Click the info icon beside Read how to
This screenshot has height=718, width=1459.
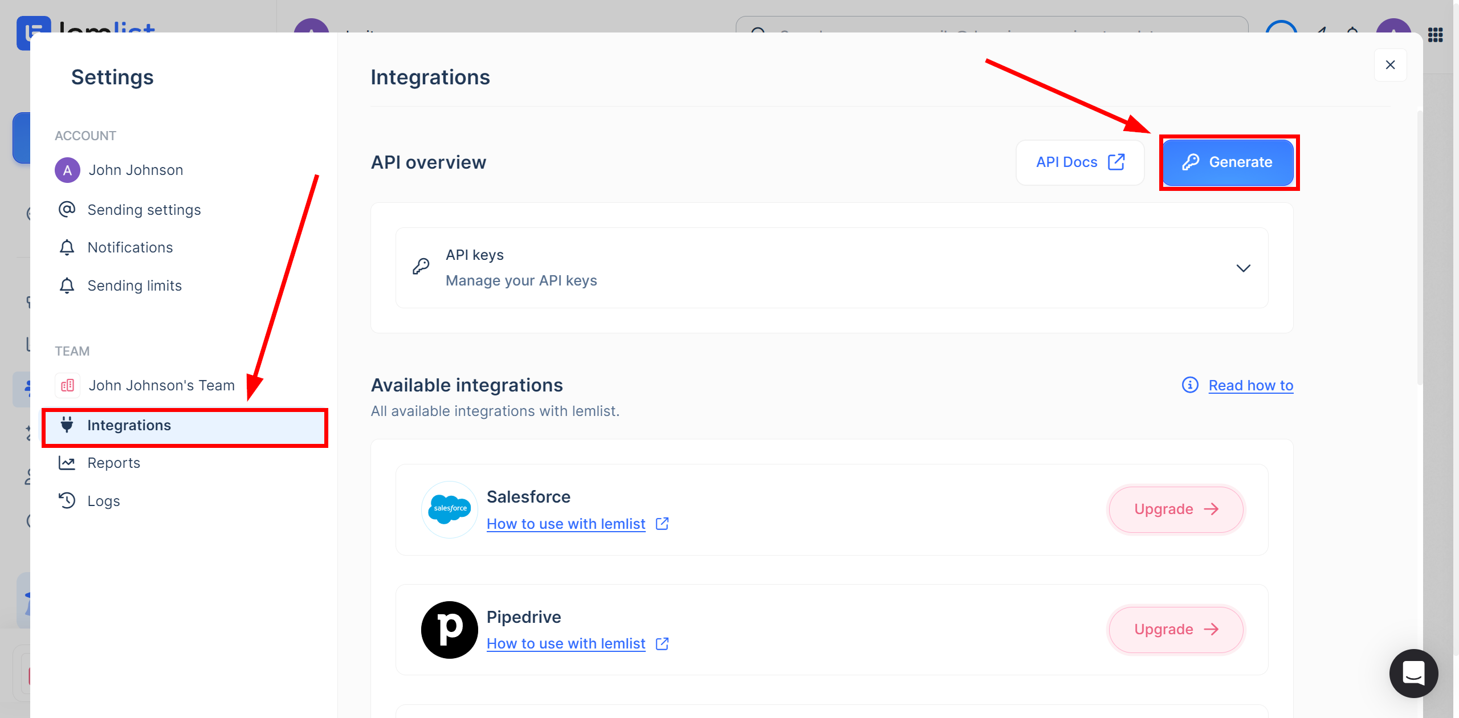tap(1190, 385)
